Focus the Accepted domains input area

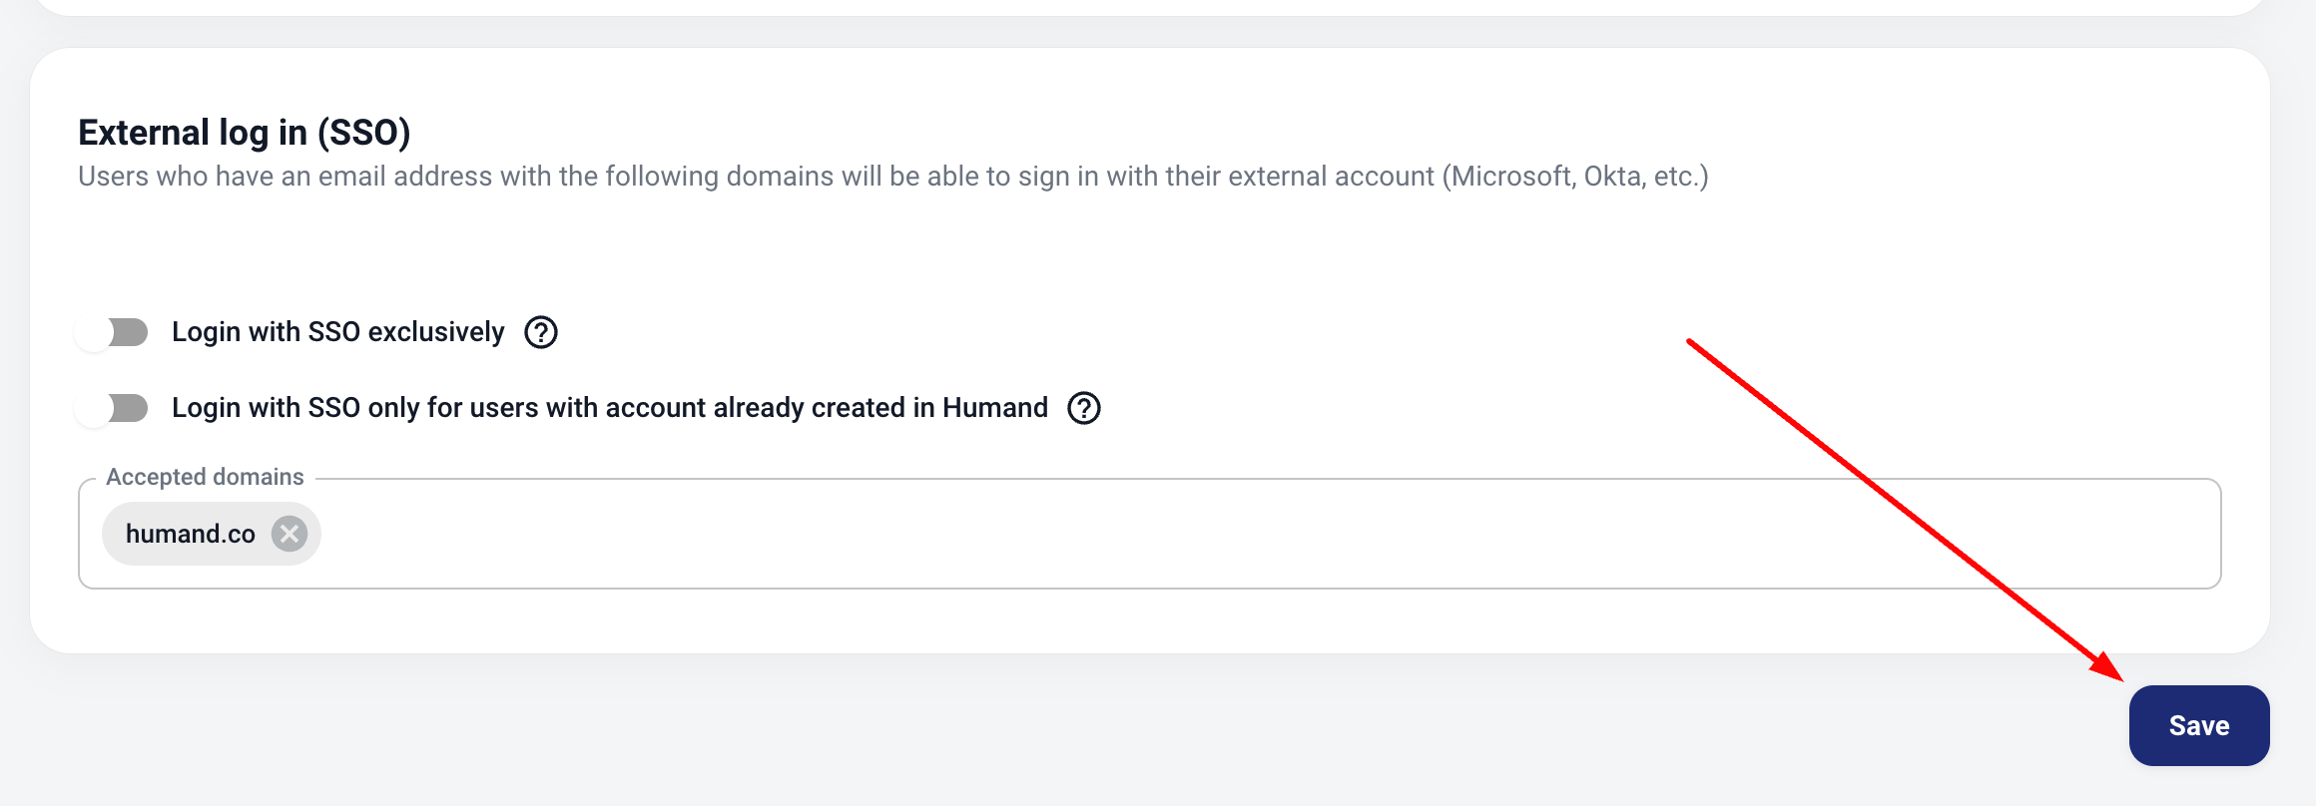(1198, 534)
